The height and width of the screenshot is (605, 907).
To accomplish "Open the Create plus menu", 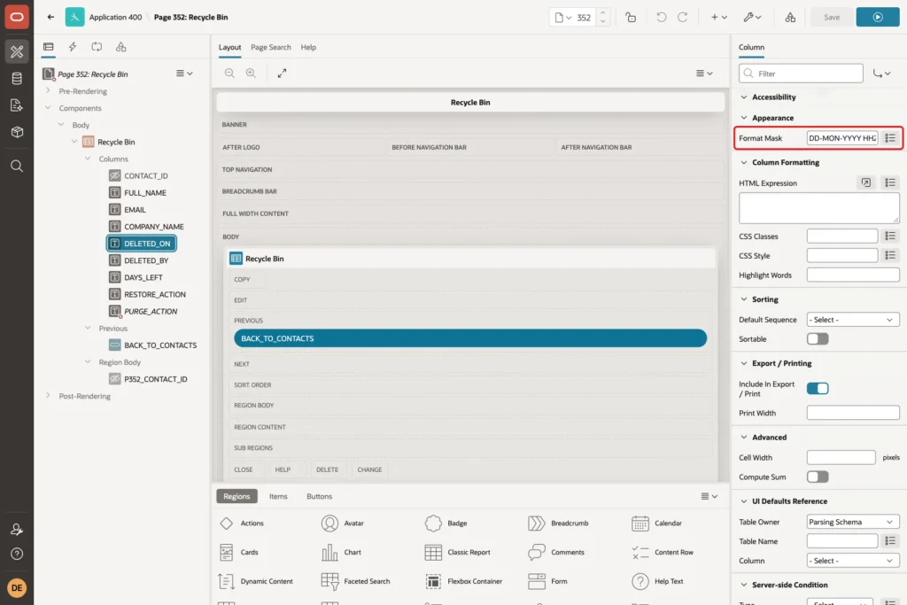I will [718, 18].
